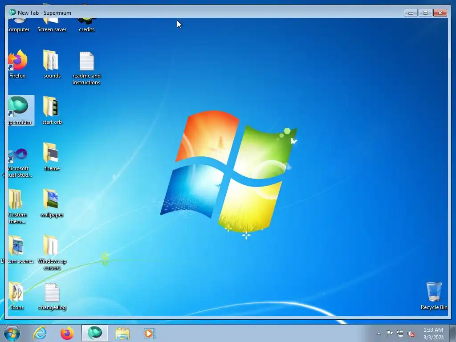
Task: Open Windows Media Player from taskbar
Action: tap(150, 333)
